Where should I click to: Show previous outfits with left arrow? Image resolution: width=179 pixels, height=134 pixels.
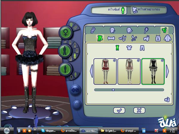pyautogui.click(x=92, y=71)
